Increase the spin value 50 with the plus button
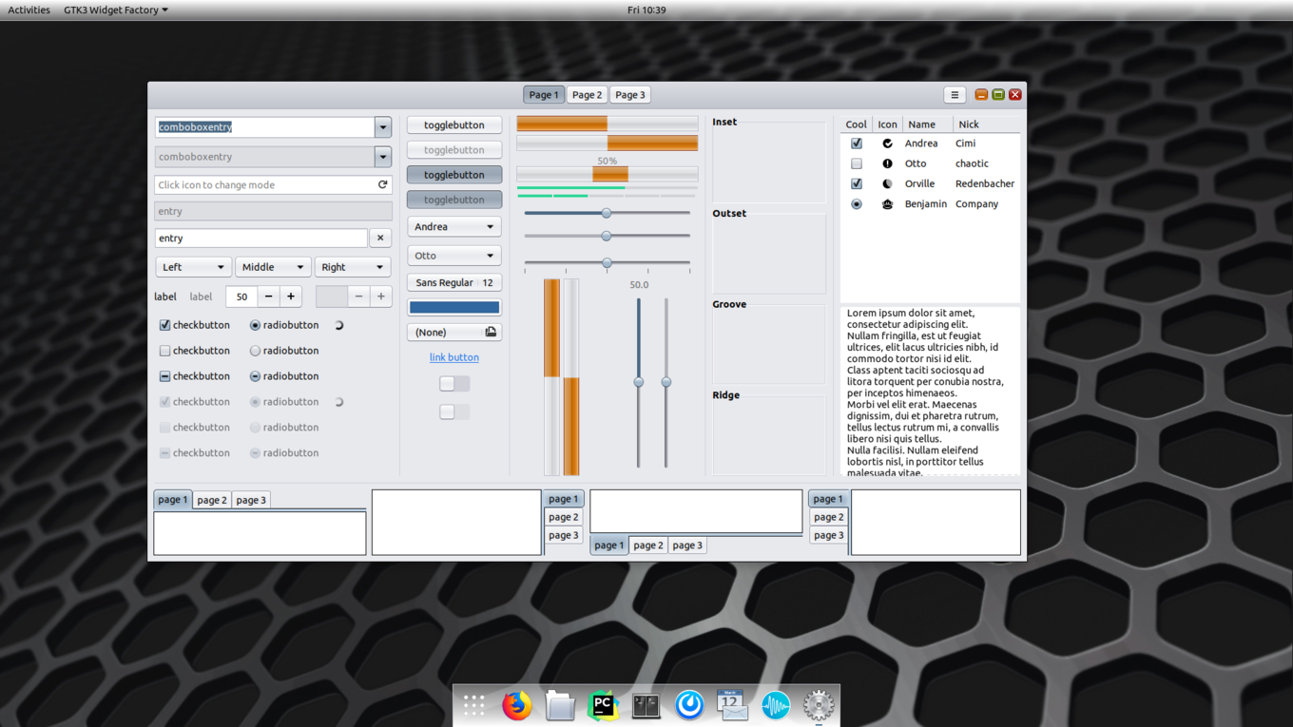The image size is (1293, 727). point(291,297)
